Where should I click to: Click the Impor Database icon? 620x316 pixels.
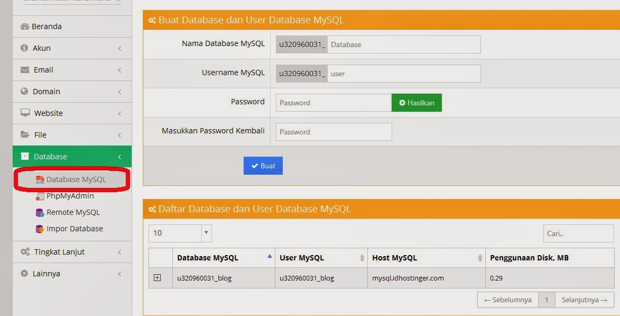(40, 229)
